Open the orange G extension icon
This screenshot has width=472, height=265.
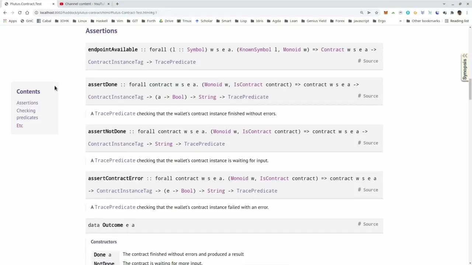click(x=415, y=12)
